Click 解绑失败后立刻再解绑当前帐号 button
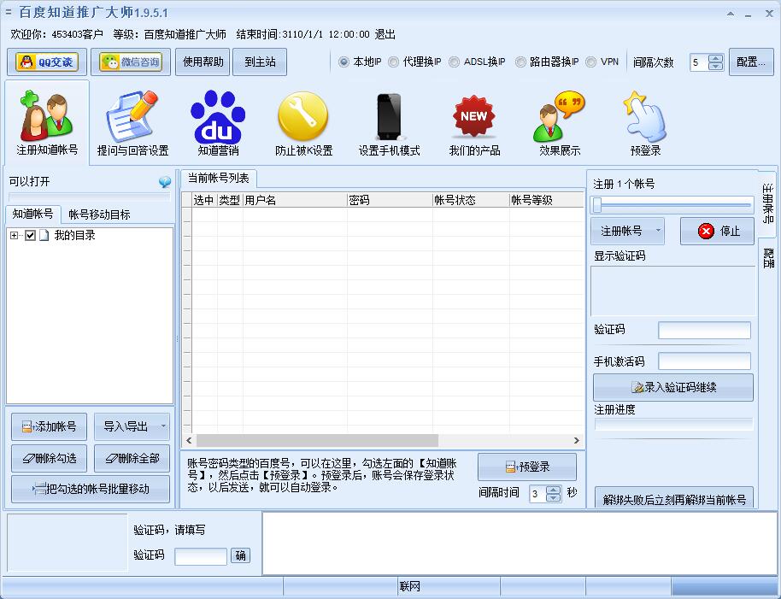 (x=674, y=498)
